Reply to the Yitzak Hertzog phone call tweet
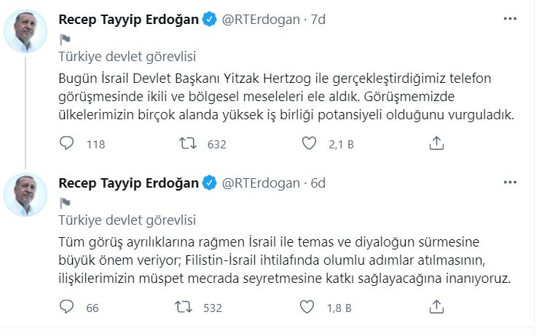The height and width of the screenshot is (336, 539). [x=66, y=144]
